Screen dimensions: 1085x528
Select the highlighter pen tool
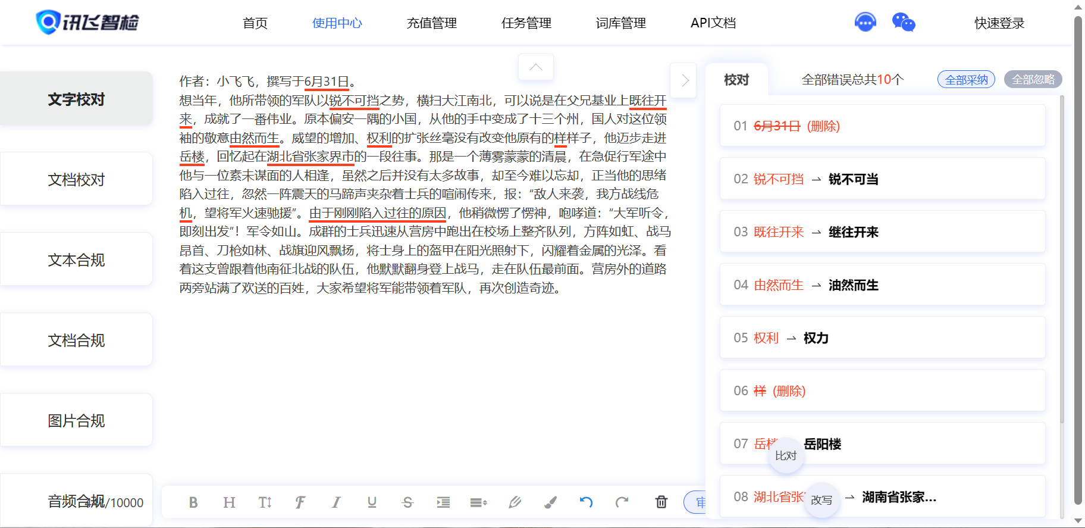(x=515, y=502)
